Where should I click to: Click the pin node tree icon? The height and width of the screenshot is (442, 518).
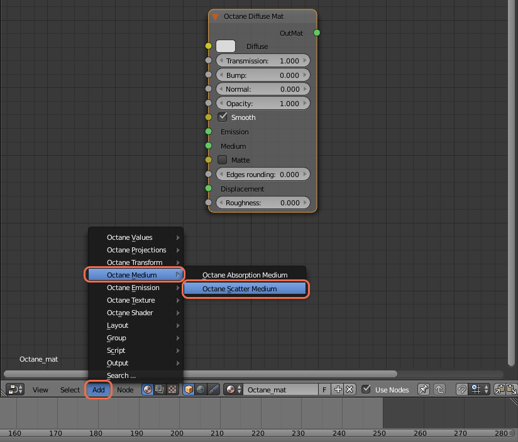(x=424, y=389)
